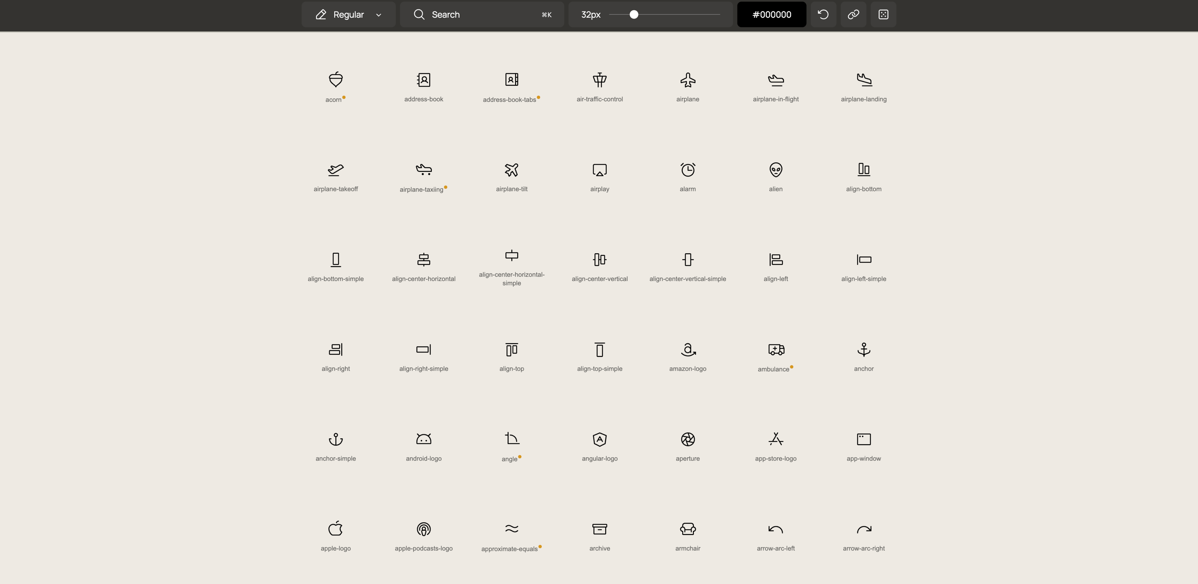Click the undo arrow button
This screenshot has height=584, width=1198.
coord(823,14)
